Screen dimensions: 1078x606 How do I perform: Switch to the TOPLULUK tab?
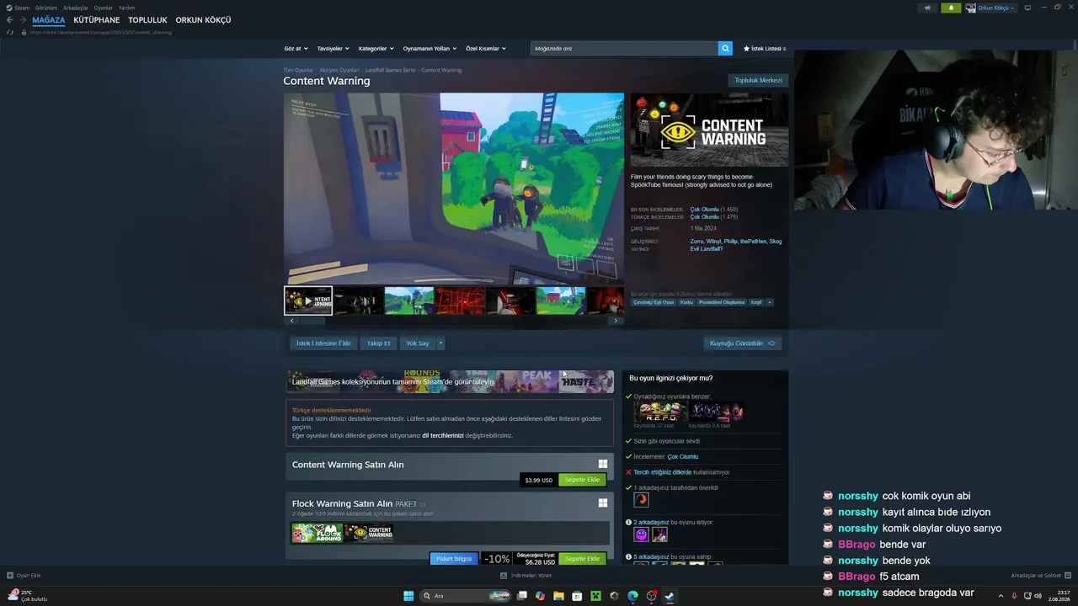(147, 20)
